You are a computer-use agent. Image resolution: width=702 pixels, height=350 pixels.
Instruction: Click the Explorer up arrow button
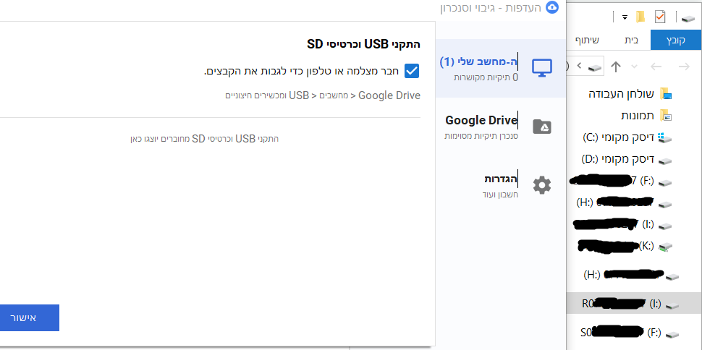pyautogui.click(x=616, y=67)
